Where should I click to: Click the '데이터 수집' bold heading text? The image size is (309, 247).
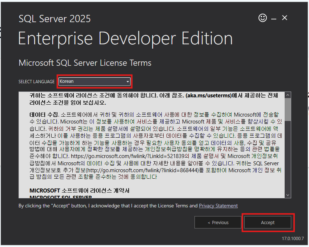[x=44, y=114]
